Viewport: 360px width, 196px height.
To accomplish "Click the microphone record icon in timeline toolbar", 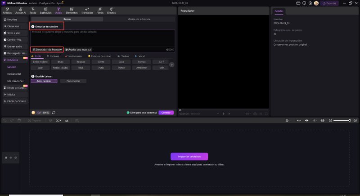I will 287,120.
